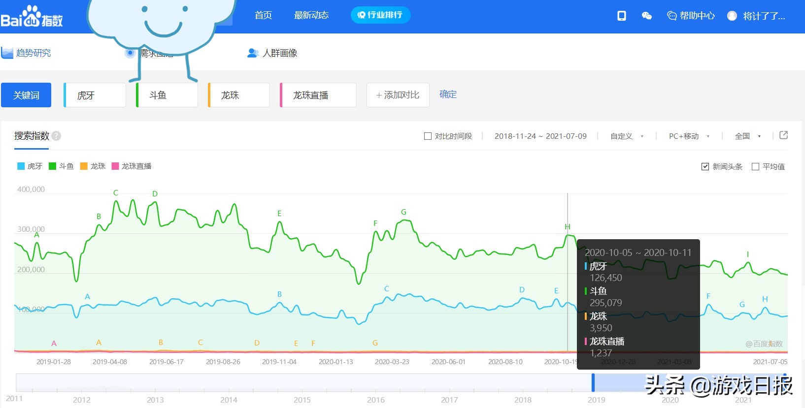Click green news marker I on 斗鱼 line

point(747,254)
